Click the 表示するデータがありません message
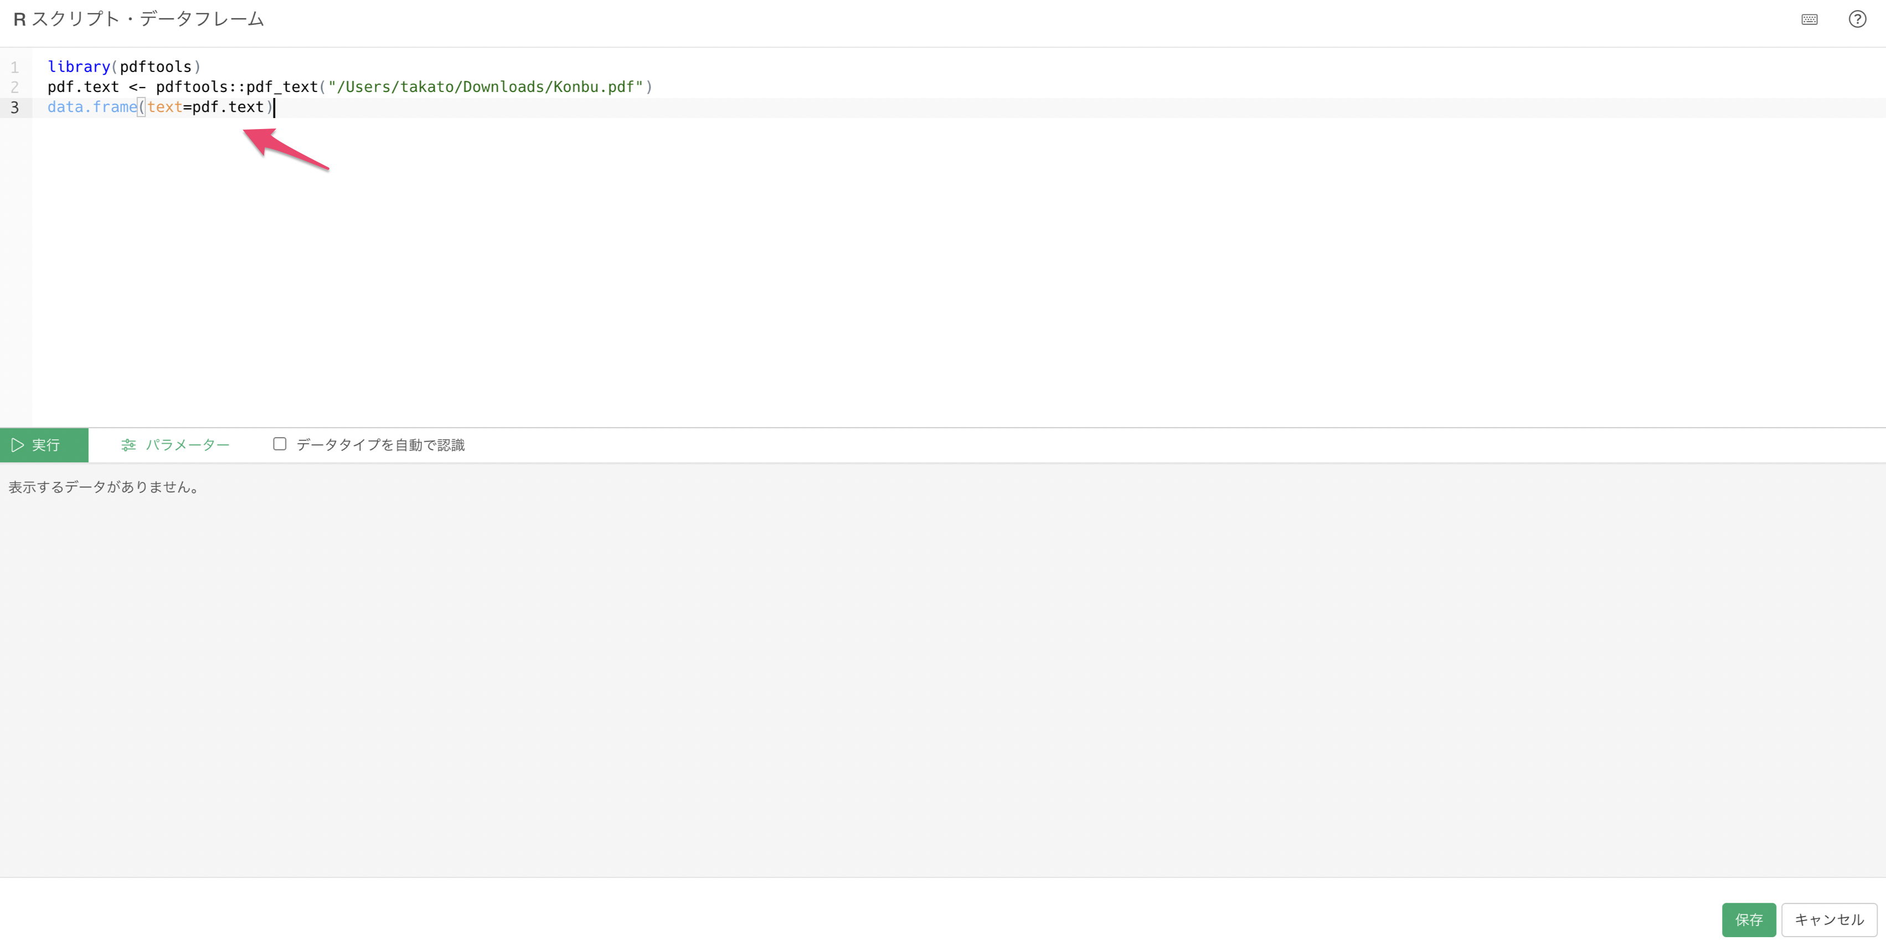 pyautogui.click(x=105, y=487)
